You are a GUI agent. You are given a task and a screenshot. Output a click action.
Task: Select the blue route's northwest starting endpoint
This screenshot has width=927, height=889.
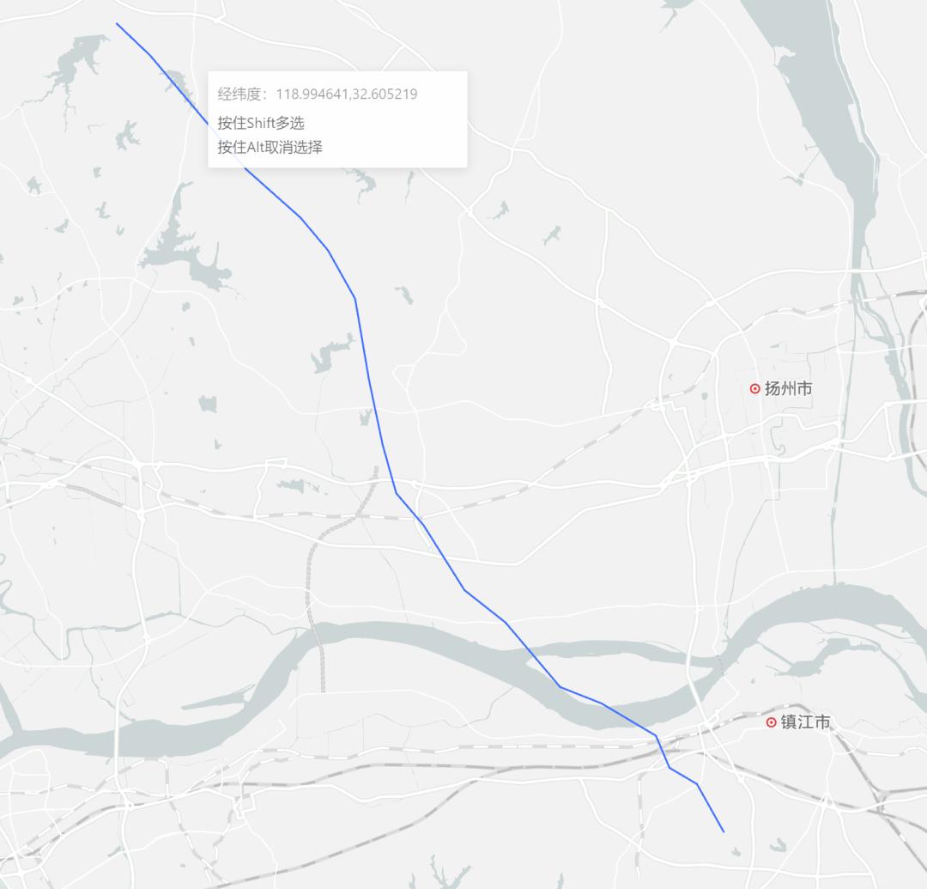point(117,24)
